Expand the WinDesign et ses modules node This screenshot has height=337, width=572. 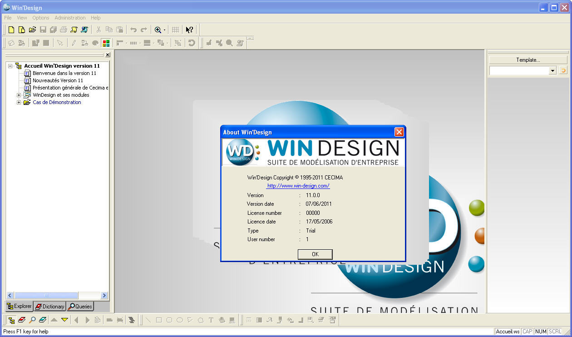[x=19, y=95]
